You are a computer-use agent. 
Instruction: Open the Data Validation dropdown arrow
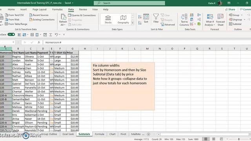(x=195, y=24)
